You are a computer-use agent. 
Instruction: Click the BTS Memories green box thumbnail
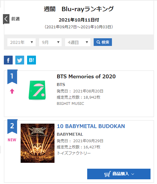pyautogui.click(x=37, y=90)
